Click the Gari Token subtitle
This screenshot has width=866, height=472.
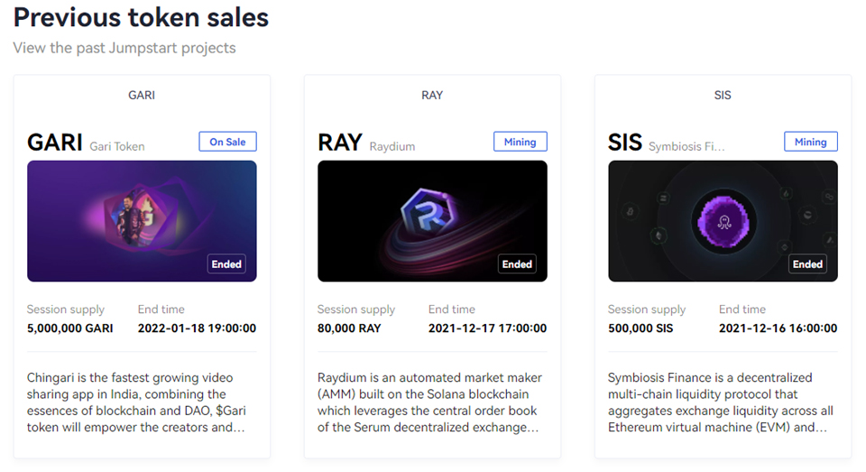(117, 146)
